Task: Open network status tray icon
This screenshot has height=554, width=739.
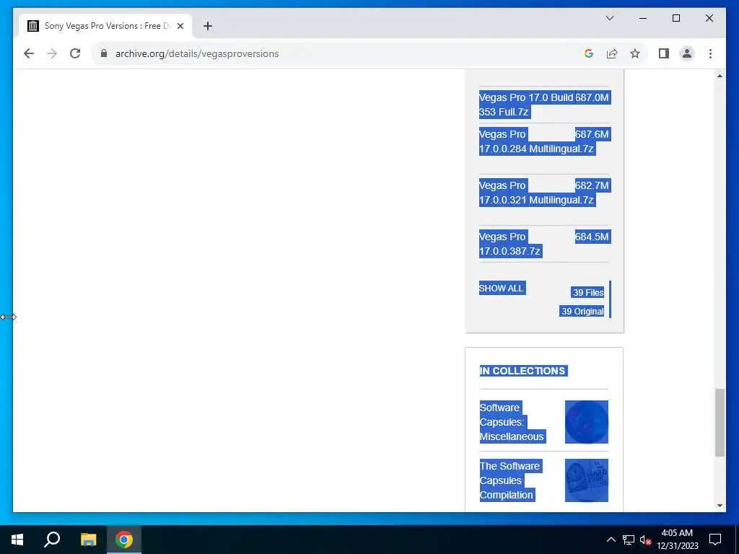Action: coord(629,540)
